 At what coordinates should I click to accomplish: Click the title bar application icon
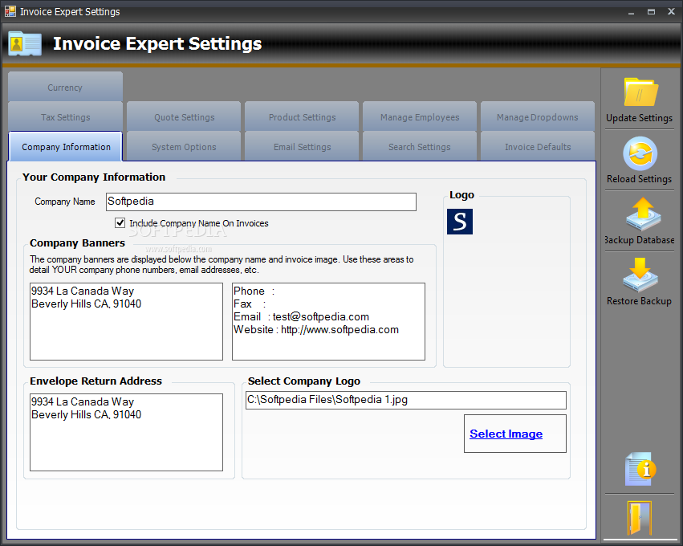click(10, 11)
